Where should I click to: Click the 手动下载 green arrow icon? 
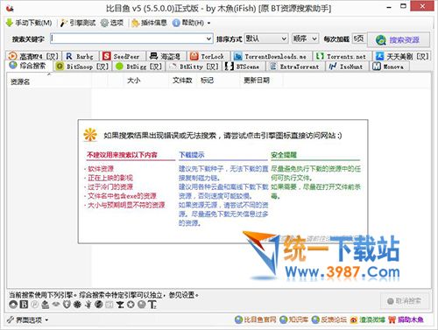coord(10,23)
